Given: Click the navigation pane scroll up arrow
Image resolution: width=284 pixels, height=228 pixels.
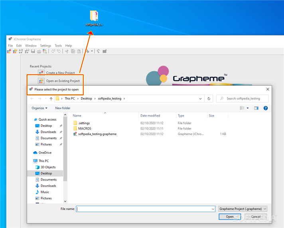Looking at the screenshot, I should coord(65,115).
